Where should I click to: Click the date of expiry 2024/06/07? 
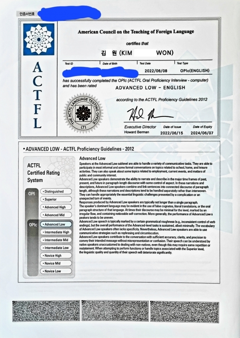coord(202,133)
